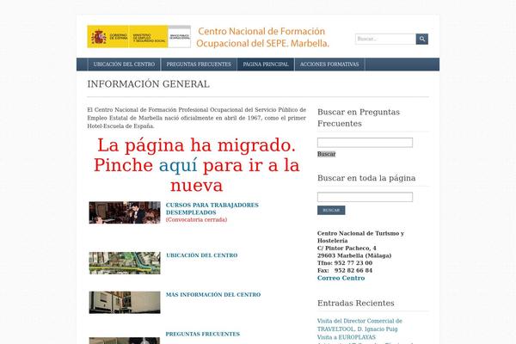This screenshot has height=344, width=516.
Task: Click the Gobierno de España logo banner
Action: tap(138, 36)
